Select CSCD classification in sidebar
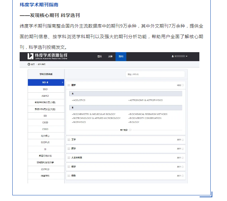 coord(46,122)
